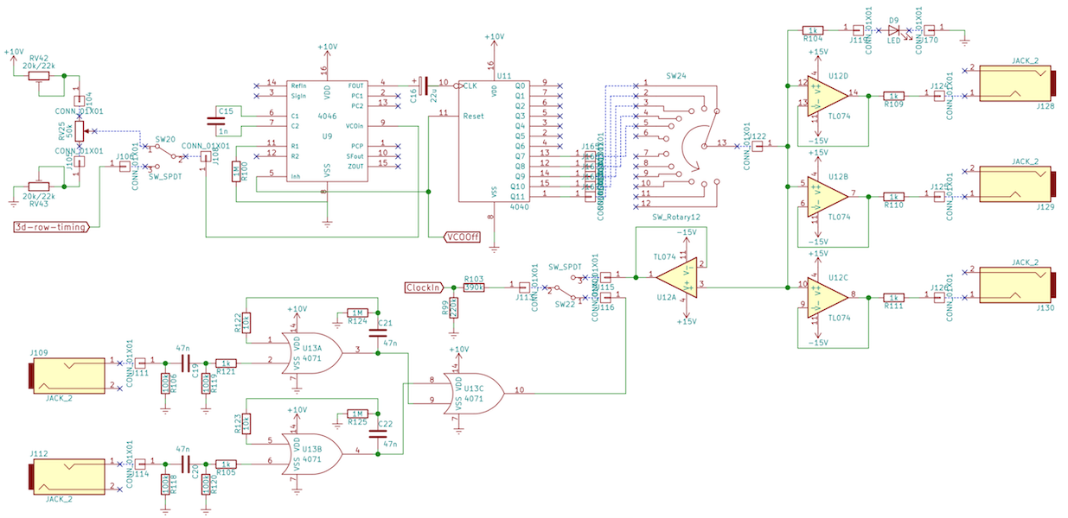The height and width of the screenshot is (518, 1068).
Task: Click the SW20 SPDT switch
Action: (163, 154)
